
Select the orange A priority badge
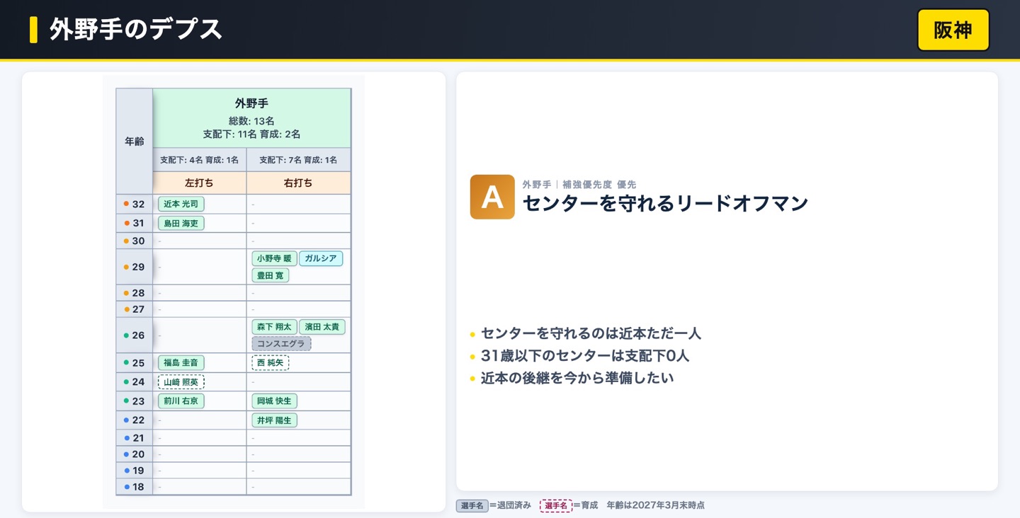(492, 197)
